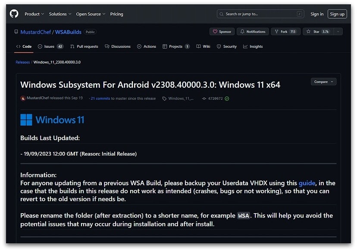Click the Windows_11_2308.40000.3.0 breadcrumb text
Screen dimensions: 357x251
57,62
